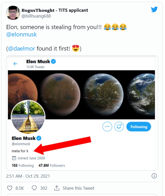Click the BogusThought profile avatar
The image size is (165, 196).
pos(13,13)
